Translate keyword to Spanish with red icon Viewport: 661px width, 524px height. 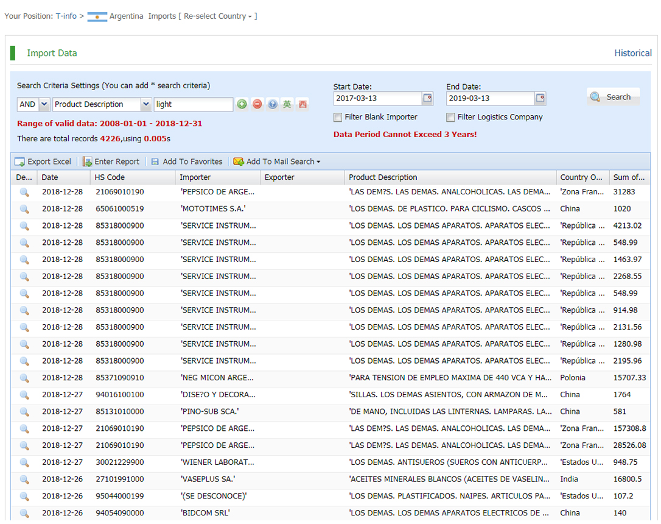(x=303, y=104)
